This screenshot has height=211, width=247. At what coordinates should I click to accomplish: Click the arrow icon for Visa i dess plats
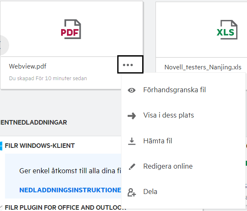[131, 116]
